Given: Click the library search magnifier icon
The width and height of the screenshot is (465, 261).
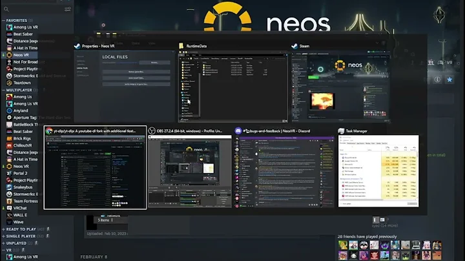Looking at the screenshot, I should click(6, 10).
